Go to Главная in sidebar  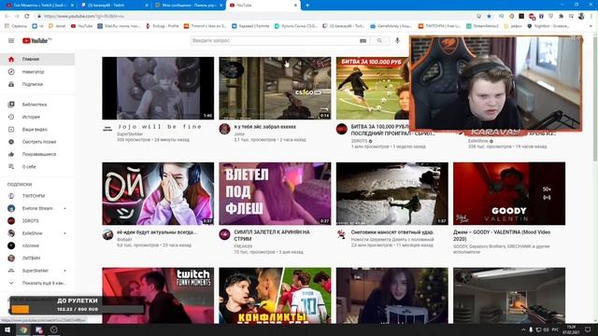pos(37,59)
